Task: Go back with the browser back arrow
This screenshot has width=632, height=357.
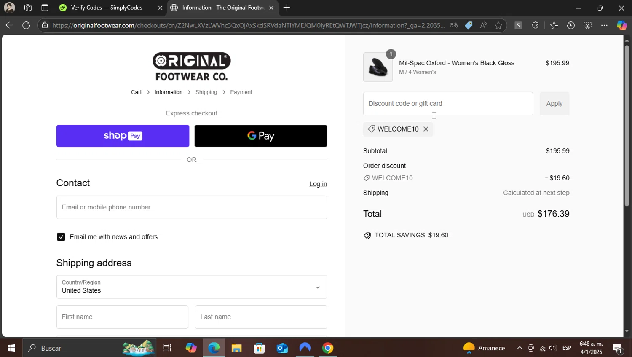Action: click(x=9, y=25)
